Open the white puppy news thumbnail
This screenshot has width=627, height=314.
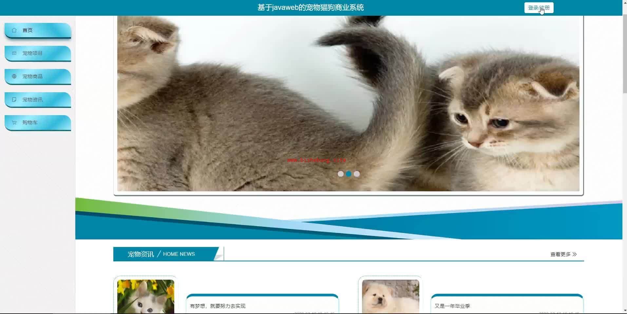click(x=390, y=296)
